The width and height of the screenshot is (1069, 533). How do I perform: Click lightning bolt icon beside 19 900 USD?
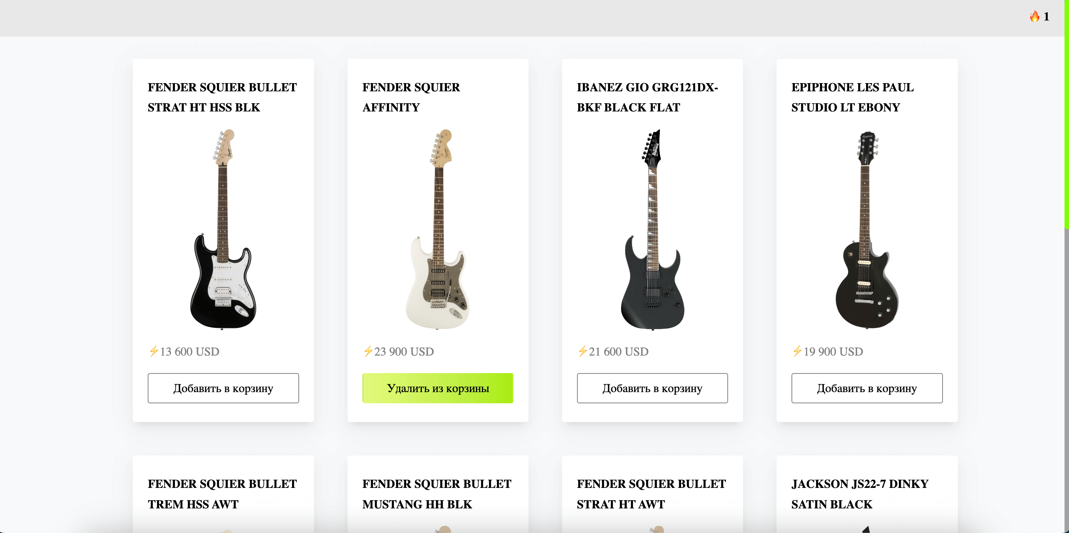pos(797,351)
